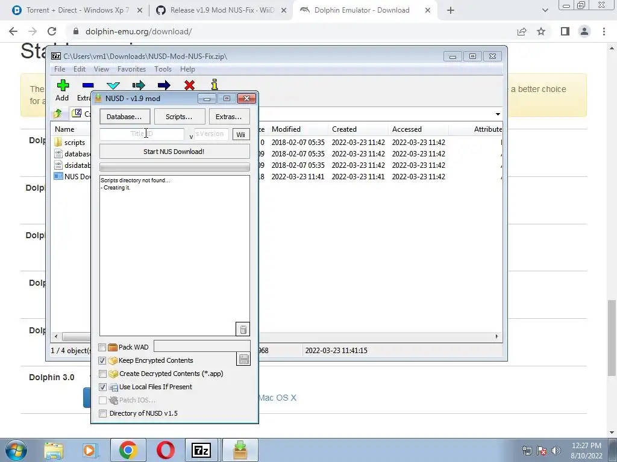Click Start NUS Download! button
Image resolution: width=617 pixels, height=462 pixels.
(174, 152)
